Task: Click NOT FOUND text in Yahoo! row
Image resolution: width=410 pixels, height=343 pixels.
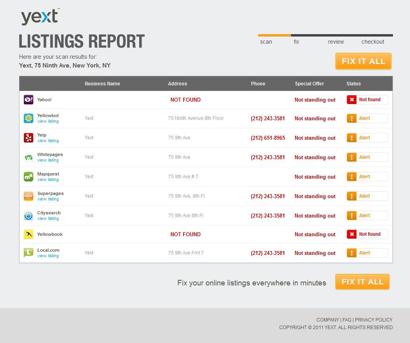Action: [186, 100]
